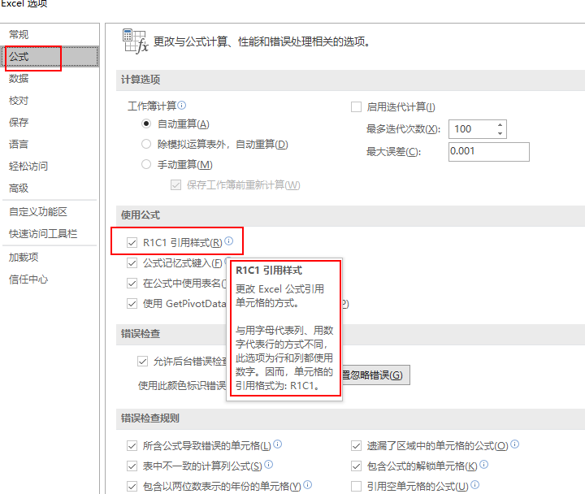Click info icon beside 引用空单元格的公式
The image size is (585, 494).
tap(475, 485)
